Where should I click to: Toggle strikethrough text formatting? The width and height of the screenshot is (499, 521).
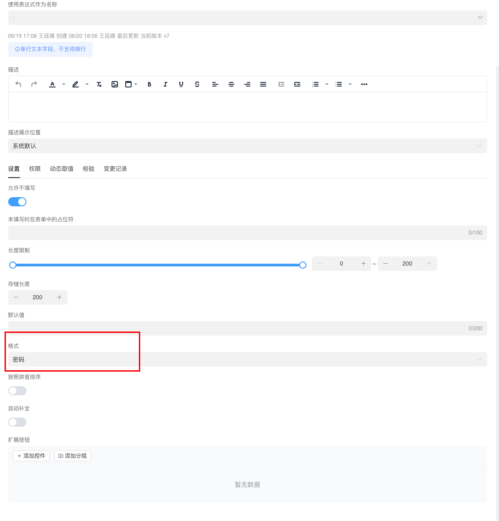click(197, 84)
